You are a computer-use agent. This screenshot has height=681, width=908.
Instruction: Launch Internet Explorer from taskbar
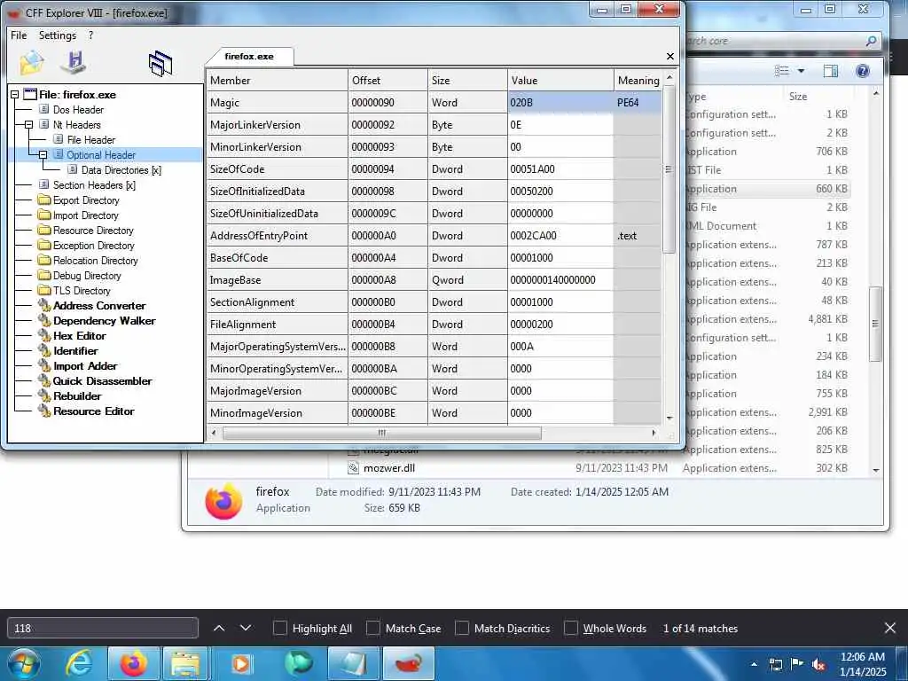[79, 663]
